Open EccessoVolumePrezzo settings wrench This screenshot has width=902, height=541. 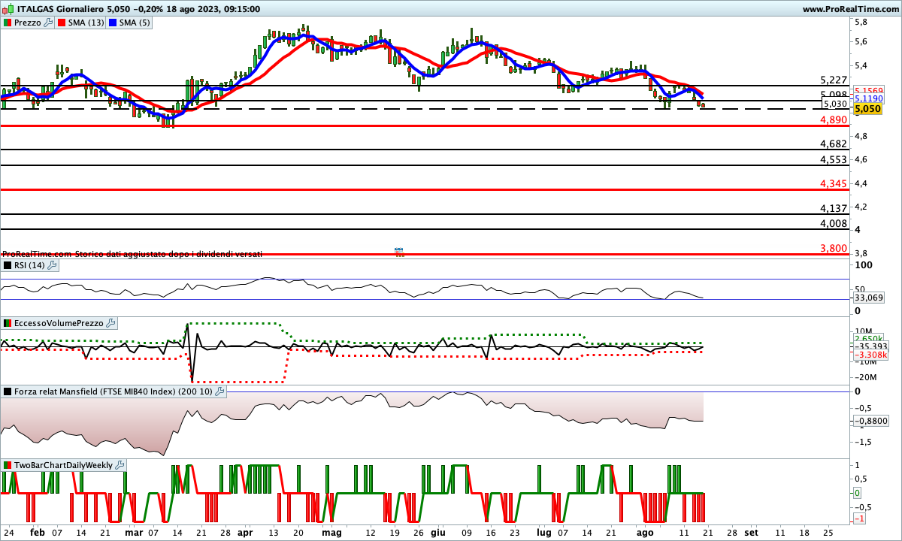pyautogui.click(x=110, y=323)
